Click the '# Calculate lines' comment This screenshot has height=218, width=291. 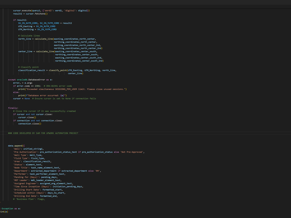(x=29, y=35)
